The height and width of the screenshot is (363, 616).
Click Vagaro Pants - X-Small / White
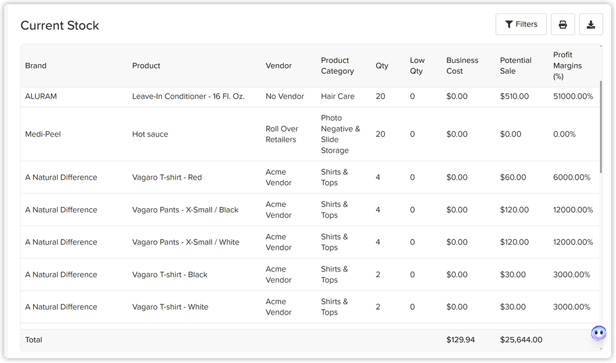[186, 242]
